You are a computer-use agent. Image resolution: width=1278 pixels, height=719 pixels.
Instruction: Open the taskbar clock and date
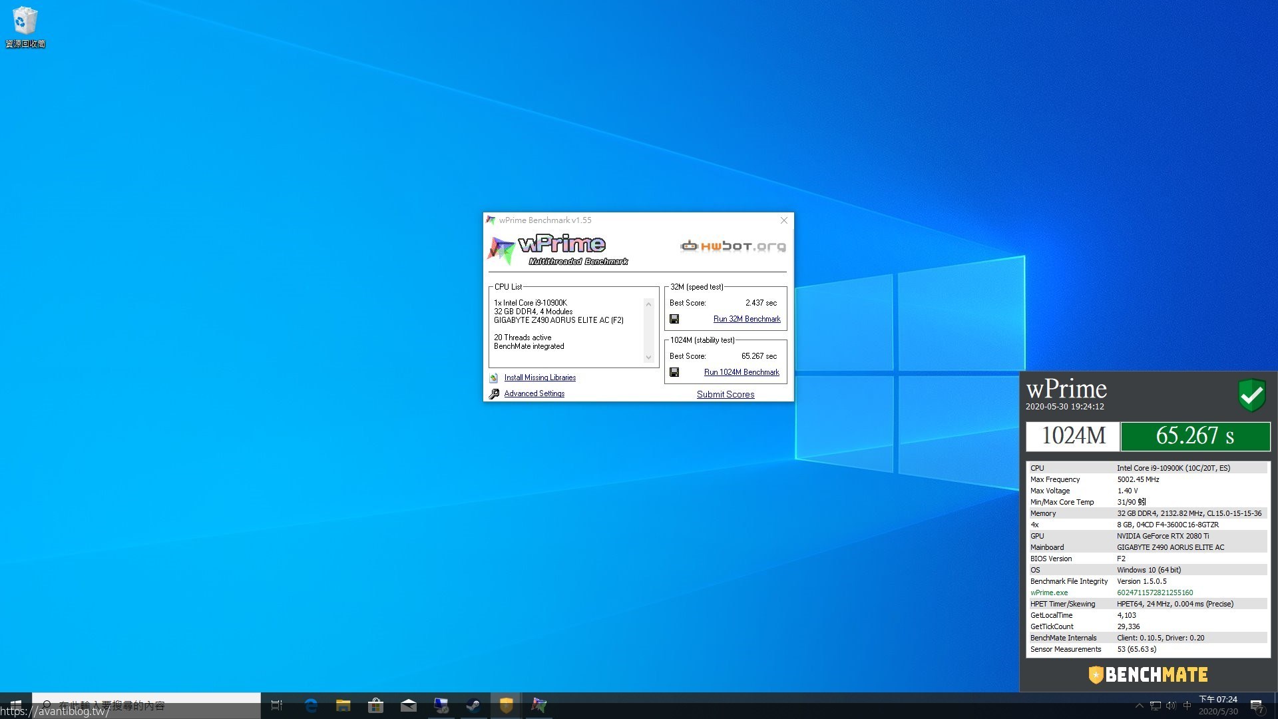pos(1218,706)
